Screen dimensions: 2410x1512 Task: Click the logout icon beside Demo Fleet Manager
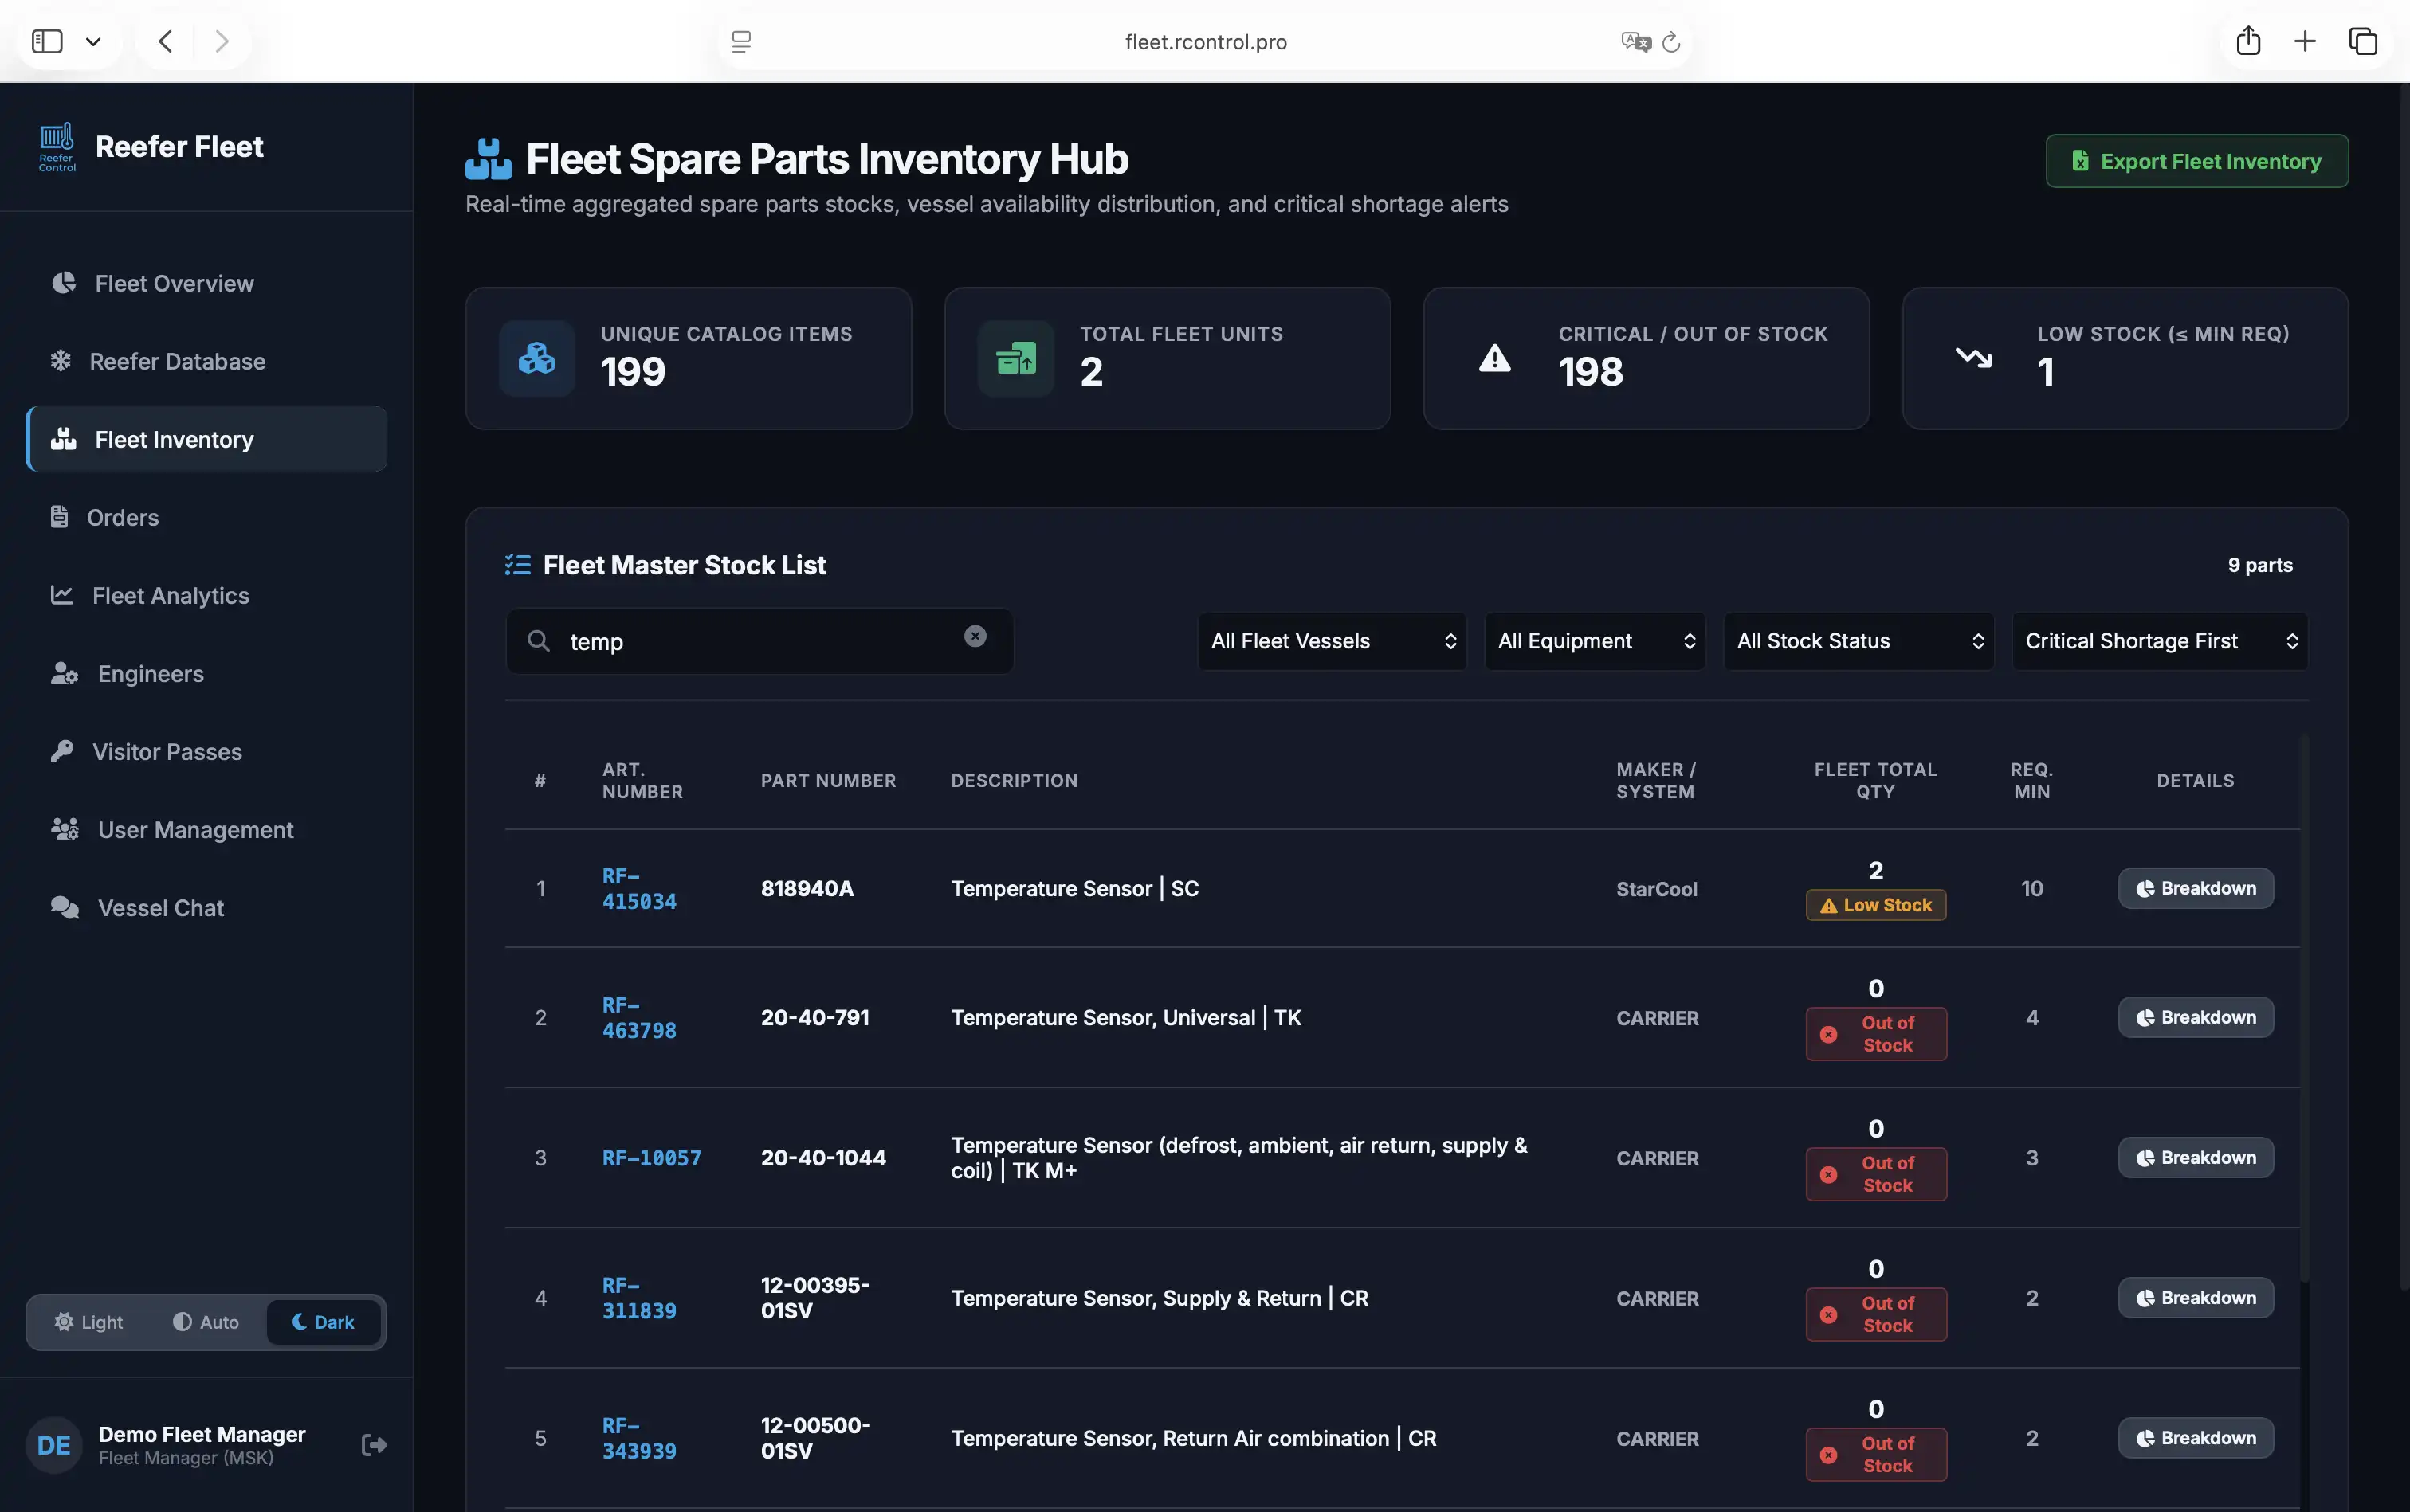click(x=374, y=1445)
